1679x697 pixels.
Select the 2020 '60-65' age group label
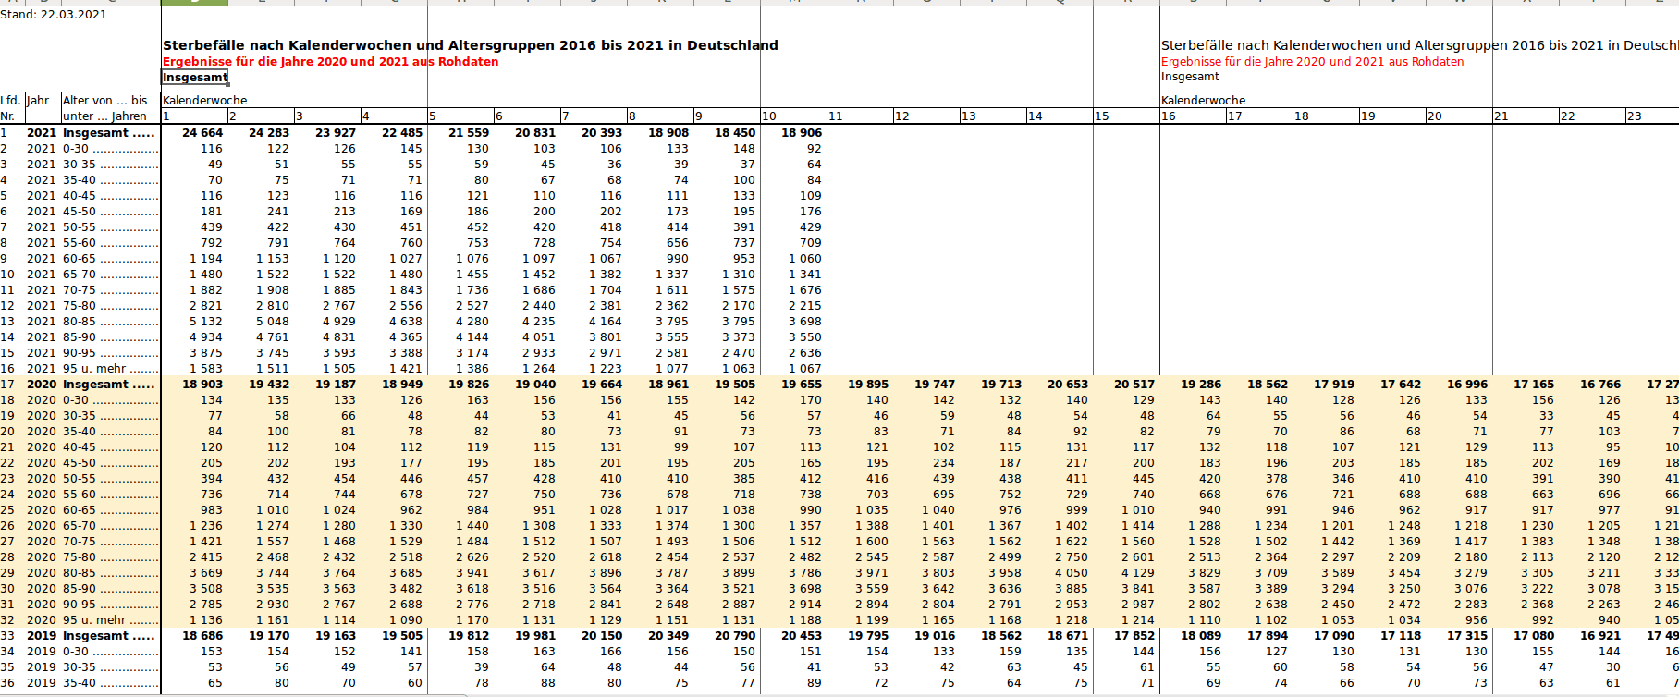click(x=111, y=510)
